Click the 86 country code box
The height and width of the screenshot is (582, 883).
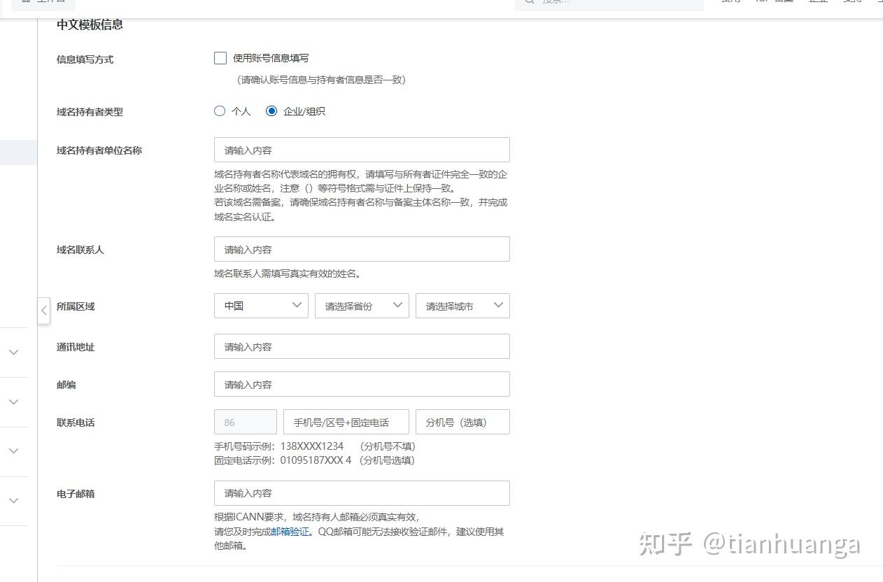[x=245, y=422]
